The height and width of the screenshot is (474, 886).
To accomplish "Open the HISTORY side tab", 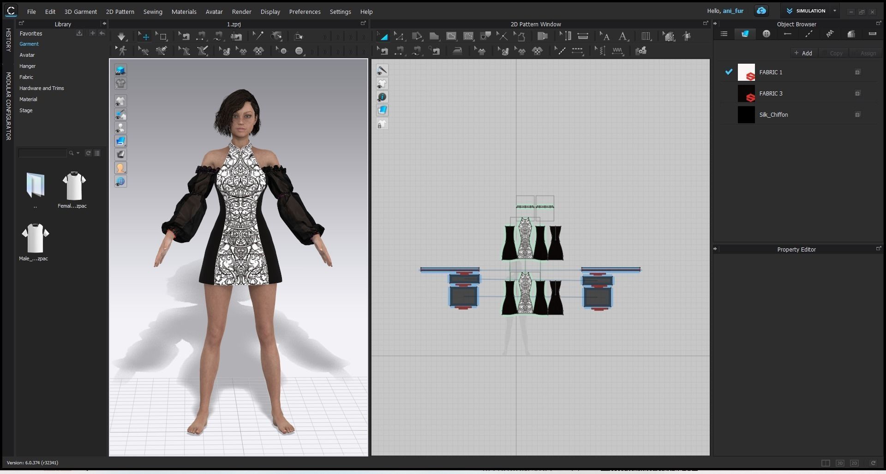I will pyautogui.click(x=8, y=40).
